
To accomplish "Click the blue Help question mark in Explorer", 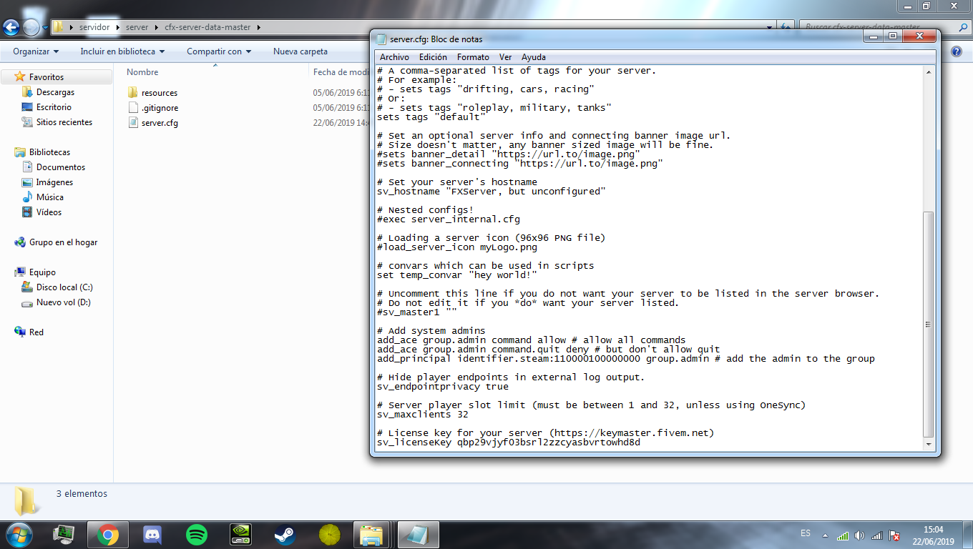I will [x=957, y=51].
